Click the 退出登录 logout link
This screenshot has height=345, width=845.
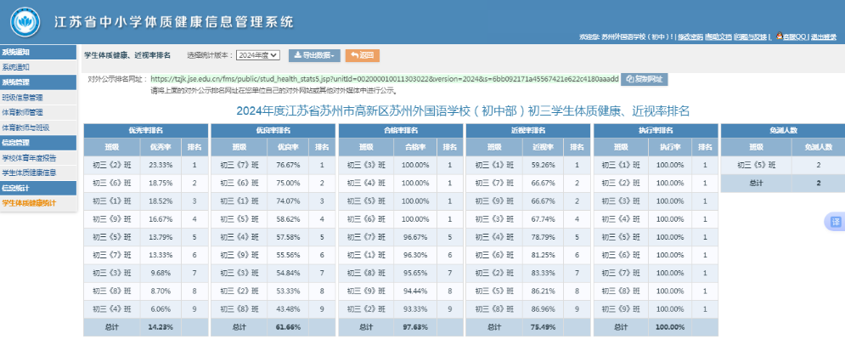pyautogui.click(x=824, y=37)
